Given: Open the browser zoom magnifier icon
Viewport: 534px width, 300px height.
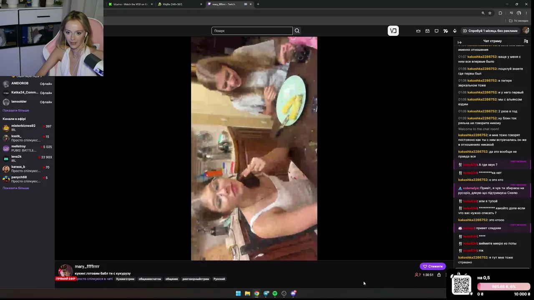Looking at the screenshot, I should point(483,13).
